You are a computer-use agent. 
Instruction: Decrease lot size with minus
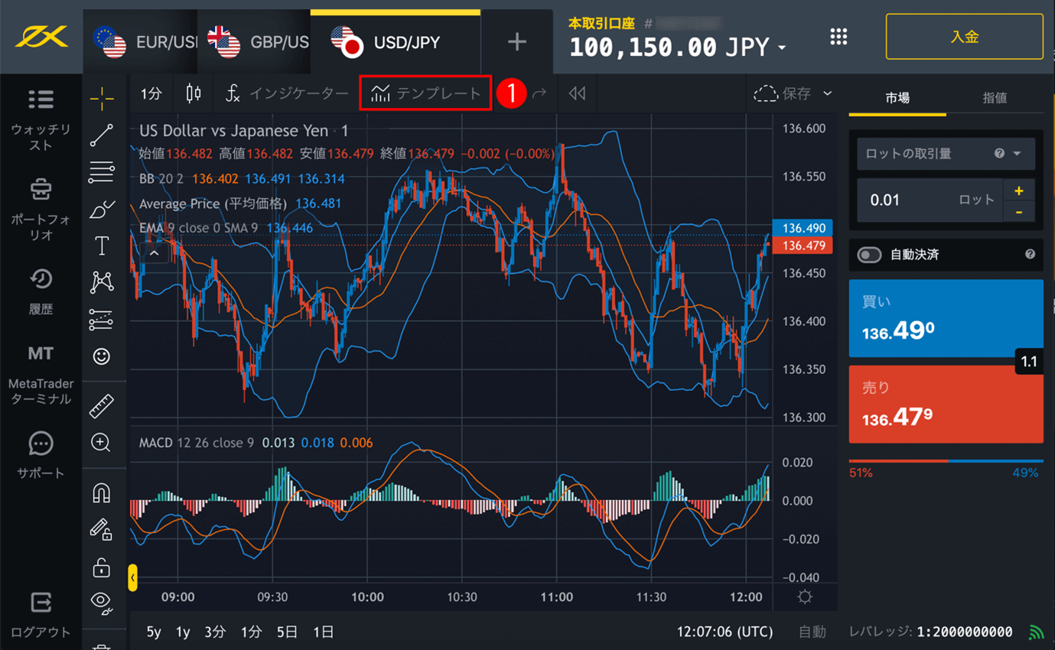(x=1019, y=212)
